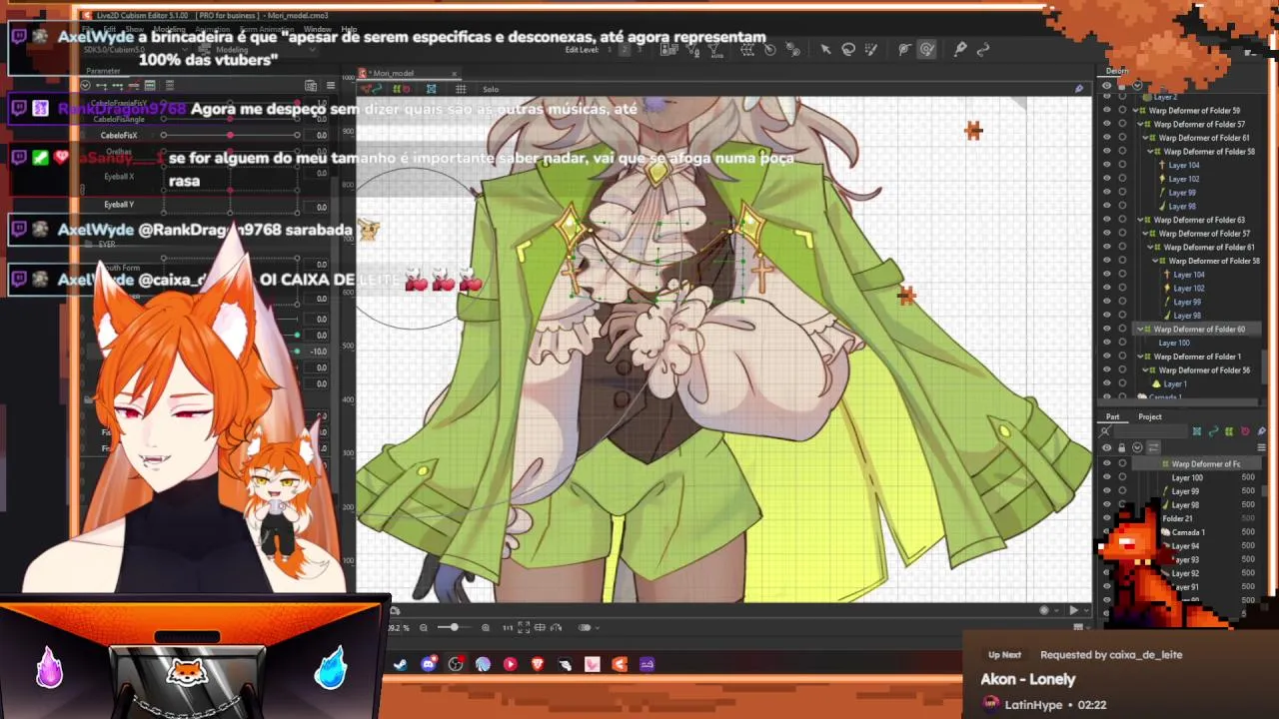
Task: Click the chevron dropdown in Part panel header
Action: 1137,447
